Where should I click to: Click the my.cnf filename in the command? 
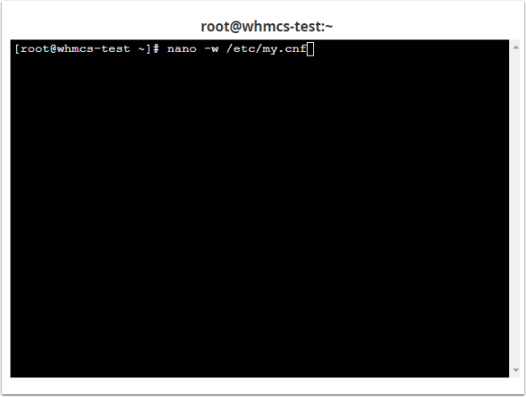(284, 49)
